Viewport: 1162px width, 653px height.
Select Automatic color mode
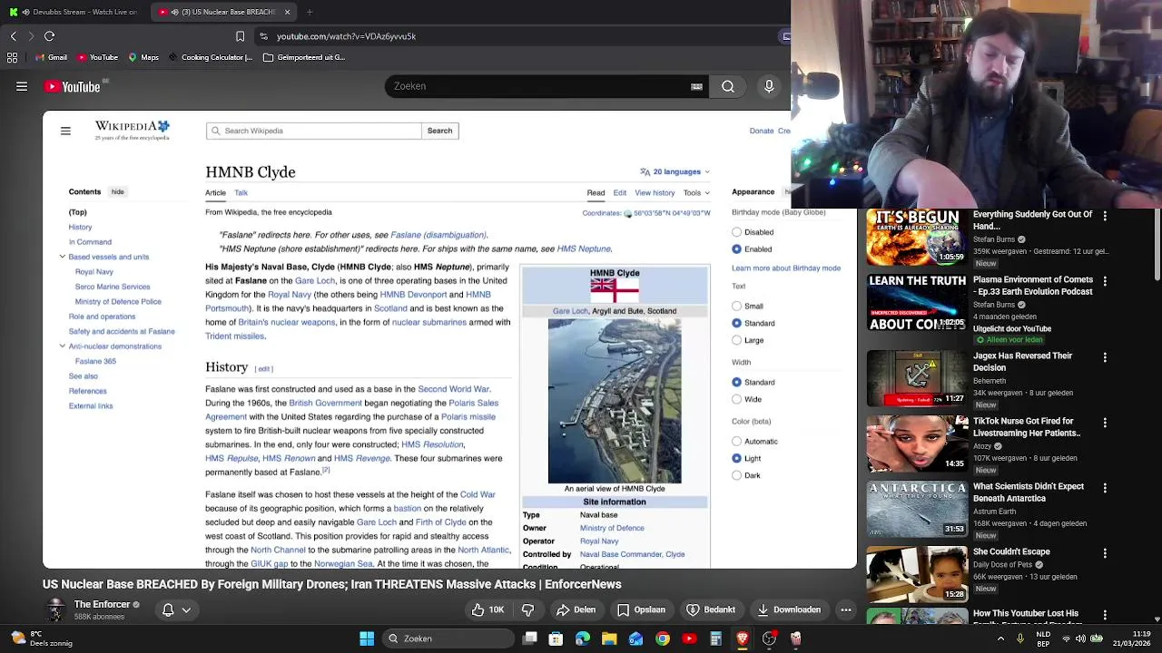(737, 442)
